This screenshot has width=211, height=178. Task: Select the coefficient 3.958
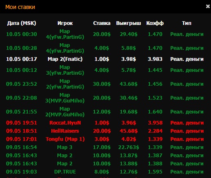155,123
